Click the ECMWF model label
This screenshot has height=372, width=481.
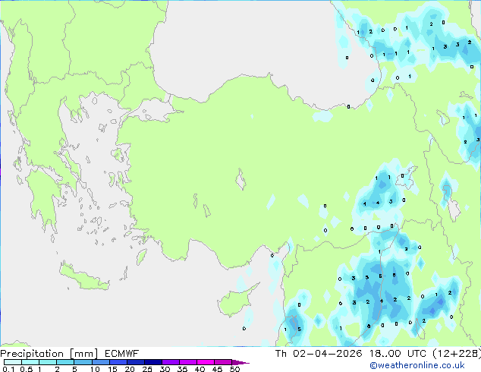click(x=122, y=354)
